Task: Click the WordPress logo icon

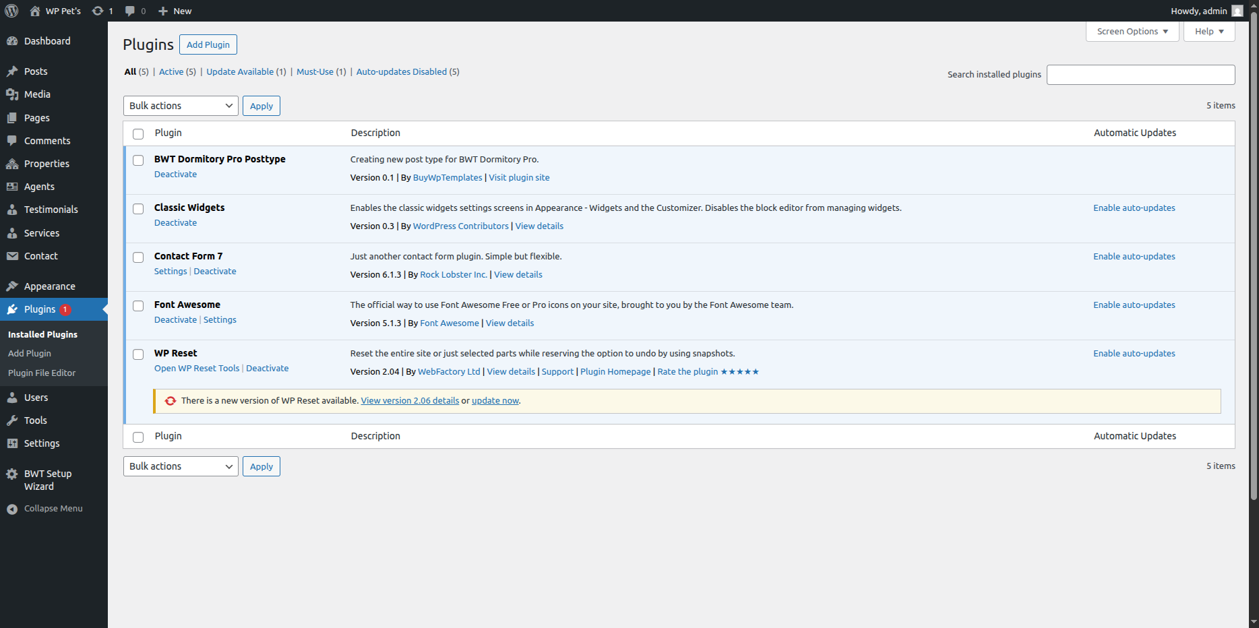Action: point(11,11)
